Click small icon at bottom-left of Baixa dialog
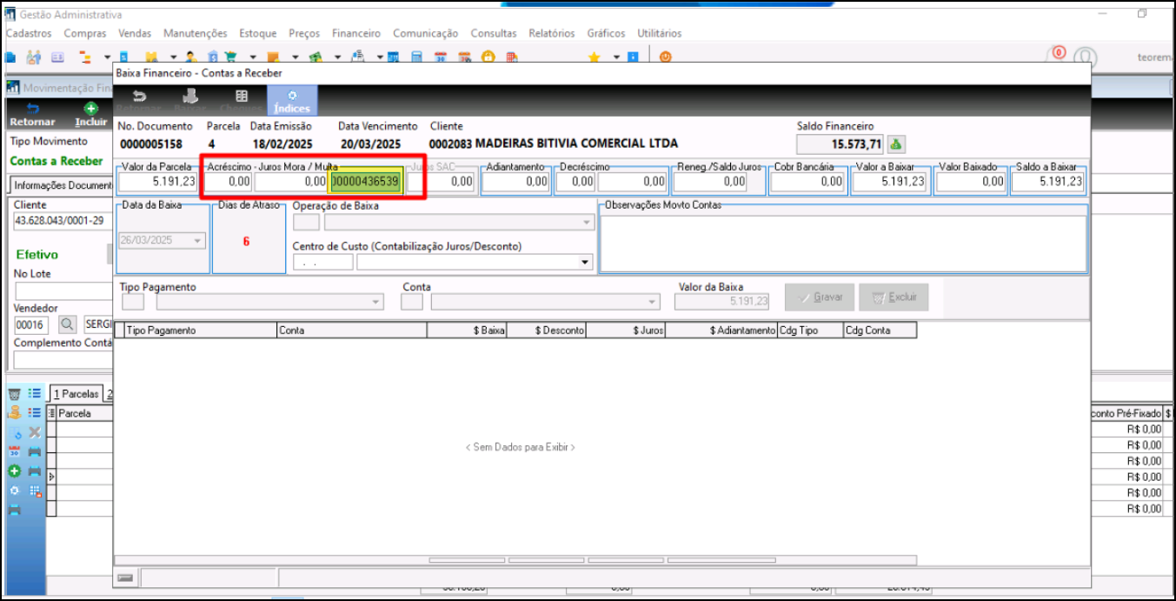The width and height of the screenshot is (1176, 601). coord(126,578)
